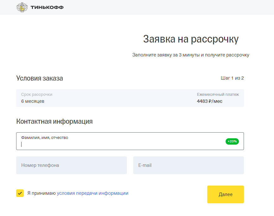
Task: Focus the Фамилия, имя, отчество field
Action: click(130, 141)
